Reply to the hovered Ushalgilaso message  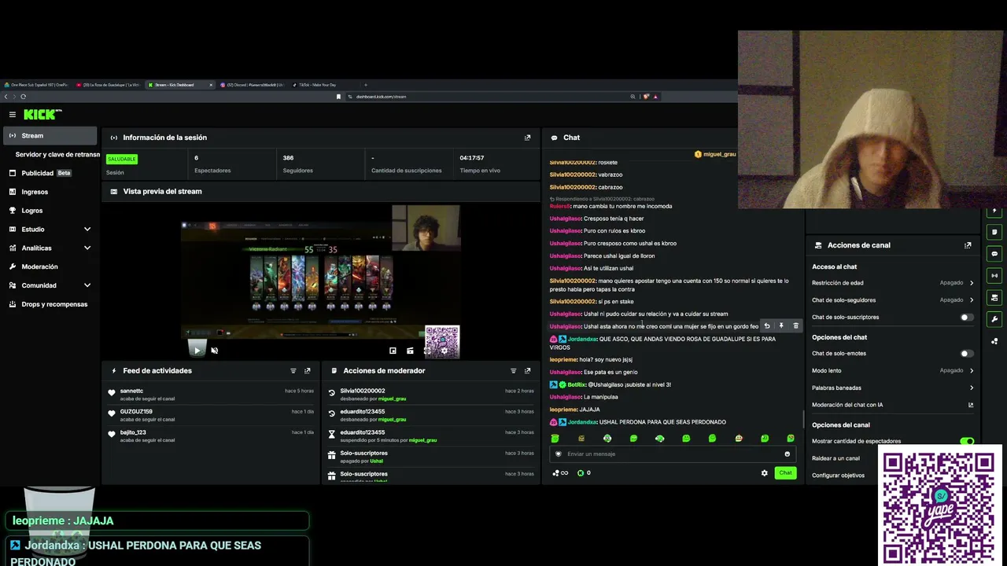coord(767,326)
